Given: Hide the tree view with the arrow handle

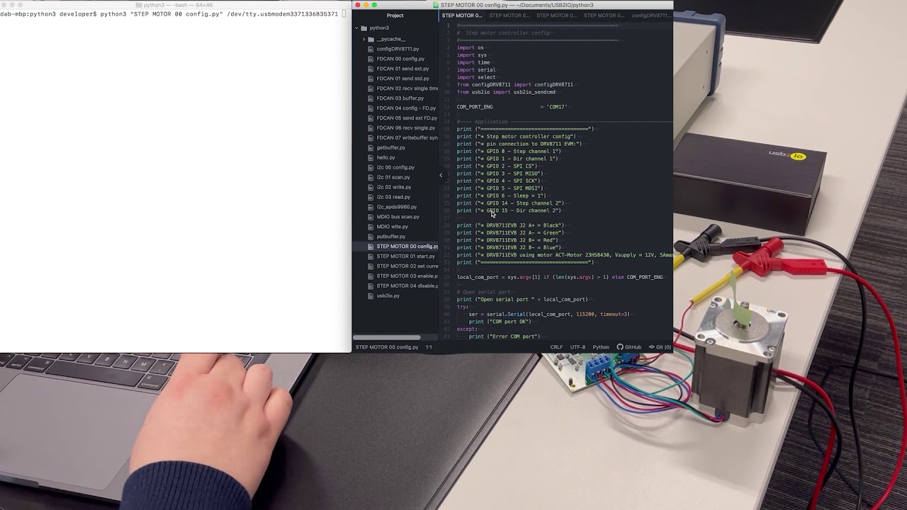Looking at the screenshot, I should point(441,175).
